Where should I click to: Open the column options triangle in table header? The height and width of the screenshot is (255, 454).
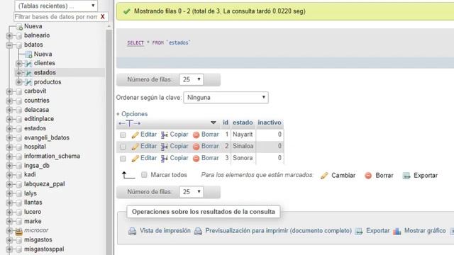pos(214,123)
